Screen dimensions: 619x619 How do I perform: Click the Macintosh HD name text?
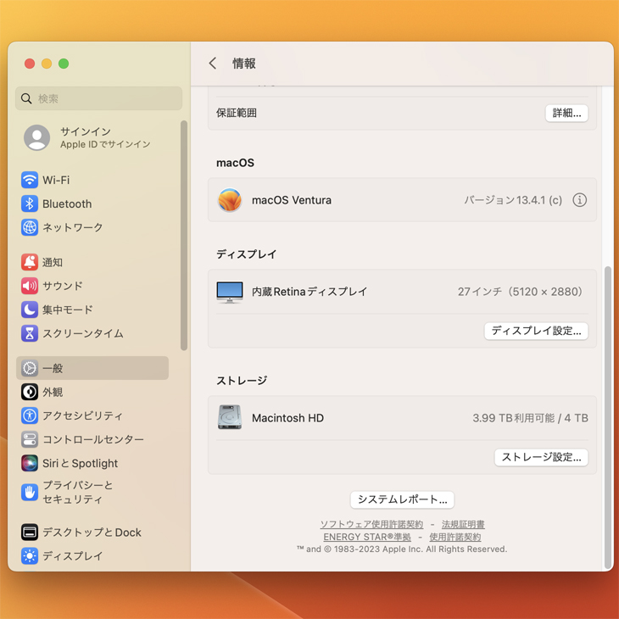click(287, 418)
